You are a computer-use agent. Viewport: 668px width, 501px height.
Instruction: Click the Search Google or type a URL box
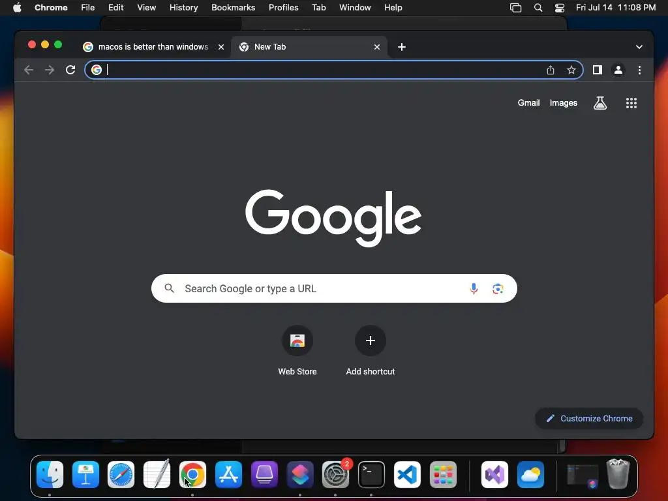point(334,288)
